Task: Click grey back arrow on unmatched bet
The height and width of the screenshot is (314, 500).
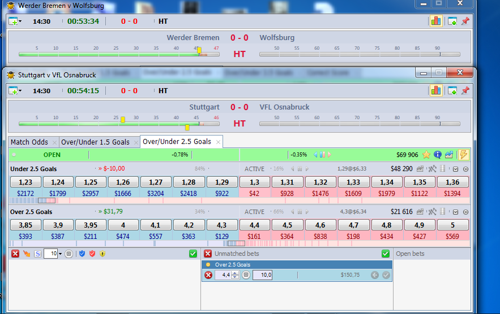Action: pos(375,275)
